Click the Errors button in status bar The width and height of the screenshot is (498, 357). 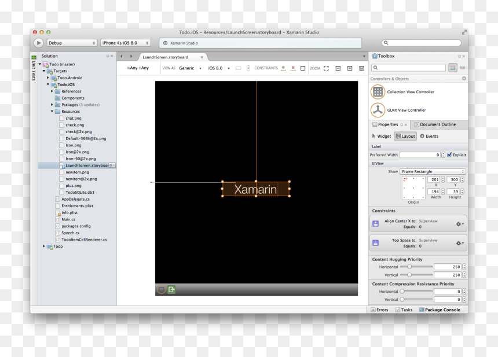(x=379, y=310)
